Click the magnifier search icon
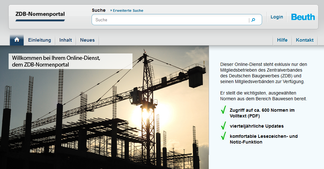 click(x=253, y=20)
